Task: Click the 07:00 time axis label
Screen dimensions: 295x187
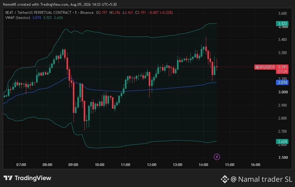Action: (21, 165)
